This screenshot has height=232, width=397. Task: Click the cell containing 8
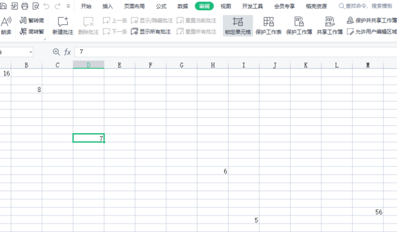point(26,89)
